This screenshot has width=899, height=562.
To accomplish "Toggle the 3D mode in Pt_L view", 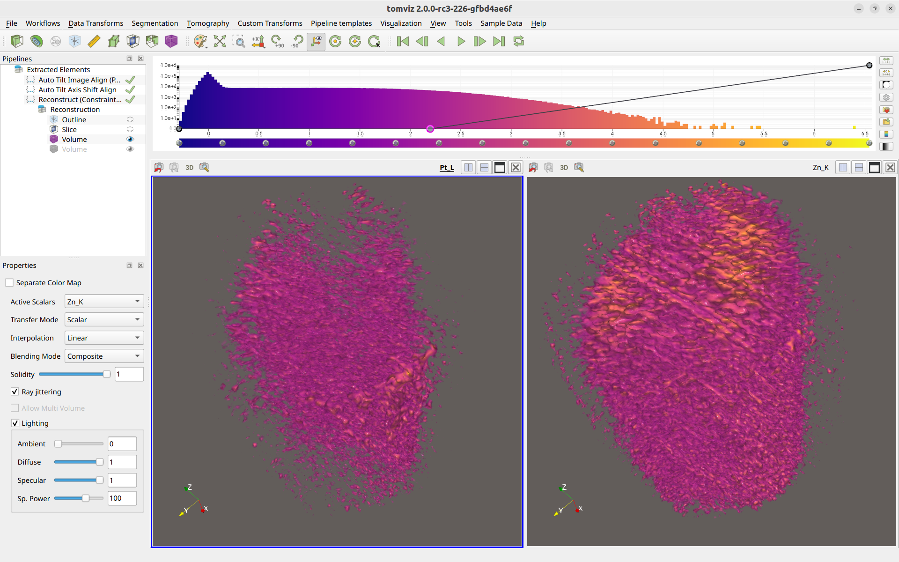I will [x=189, y=167].
